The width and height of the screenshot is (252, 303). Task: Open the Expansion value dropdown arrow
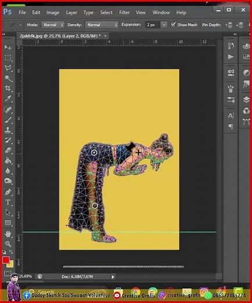point(164,25)
